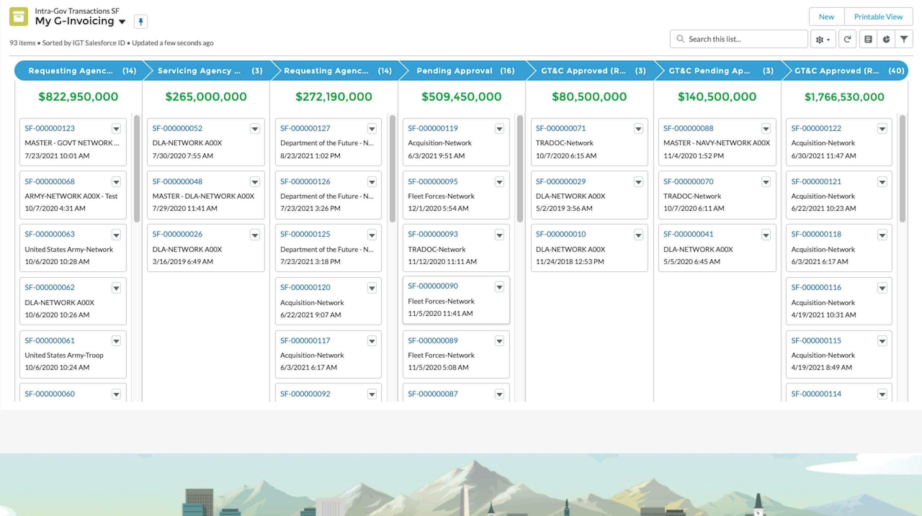Pin the My G-Invoicing list view
This screenshot has width=922, height=516.
pos(140,22)
